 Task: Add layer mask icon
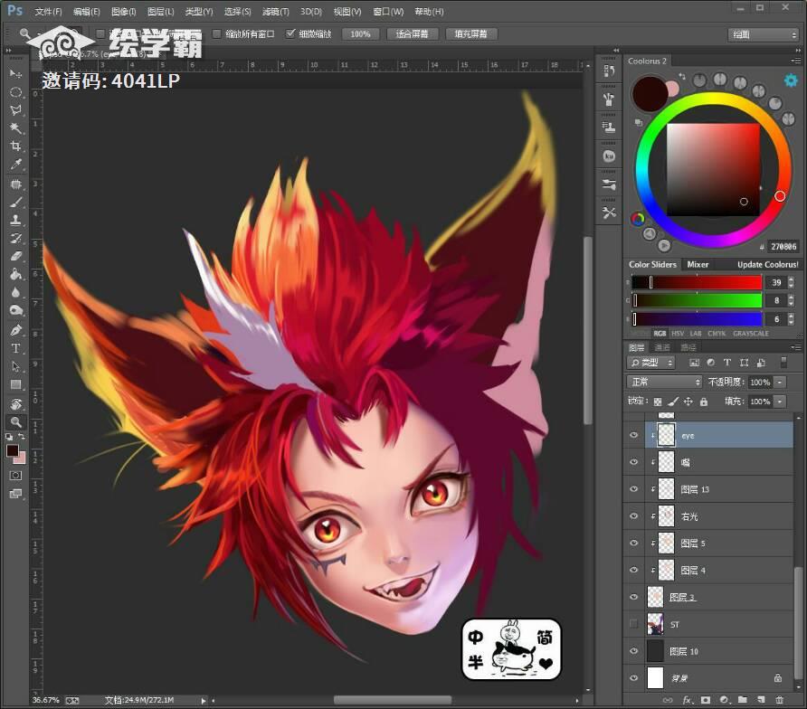706,700
